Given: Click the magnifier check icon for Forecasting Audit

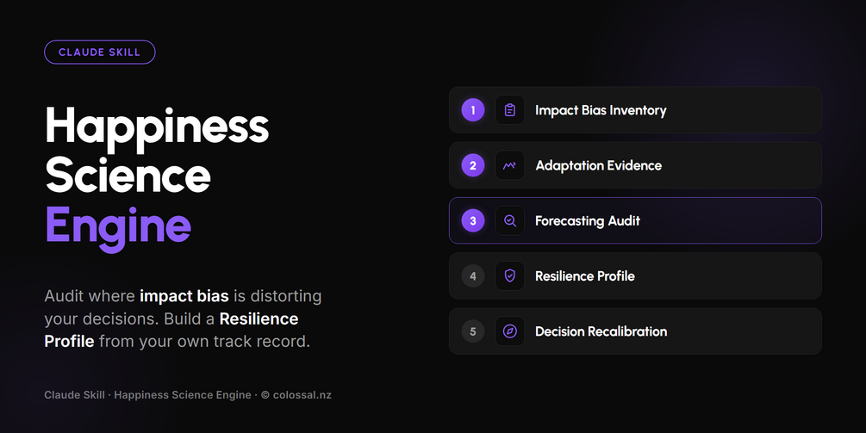Looking at the screenshot, I should [510, 220].
